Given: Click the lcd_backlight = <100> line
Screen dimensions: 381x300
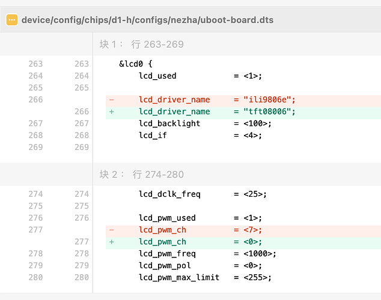Looking at the screenshot, I should (205, 124).
